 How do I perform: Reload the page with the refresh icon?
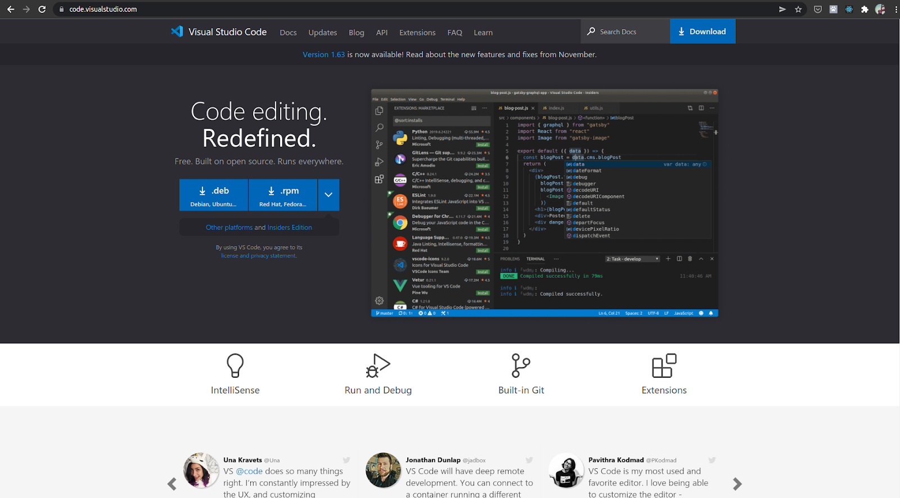(42, 9)
